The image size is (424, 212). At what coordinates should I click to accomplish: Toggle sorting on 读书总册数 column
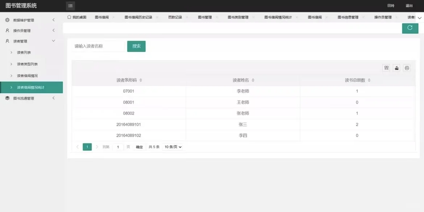[369, 80]
